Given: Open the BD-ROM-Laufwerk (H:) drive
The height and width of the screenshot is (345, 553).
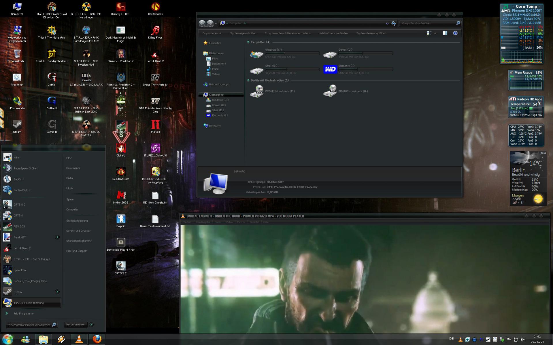Looking at the screenshot, I should point(346,91).
